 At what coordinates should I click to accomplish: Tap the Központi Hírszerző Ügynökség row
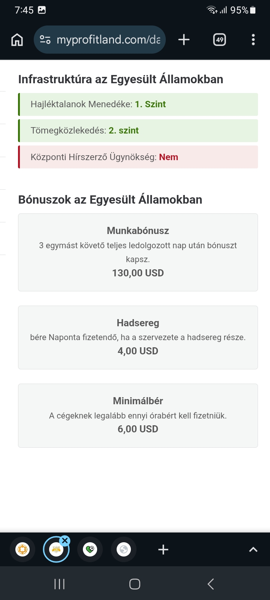(138, 157)
